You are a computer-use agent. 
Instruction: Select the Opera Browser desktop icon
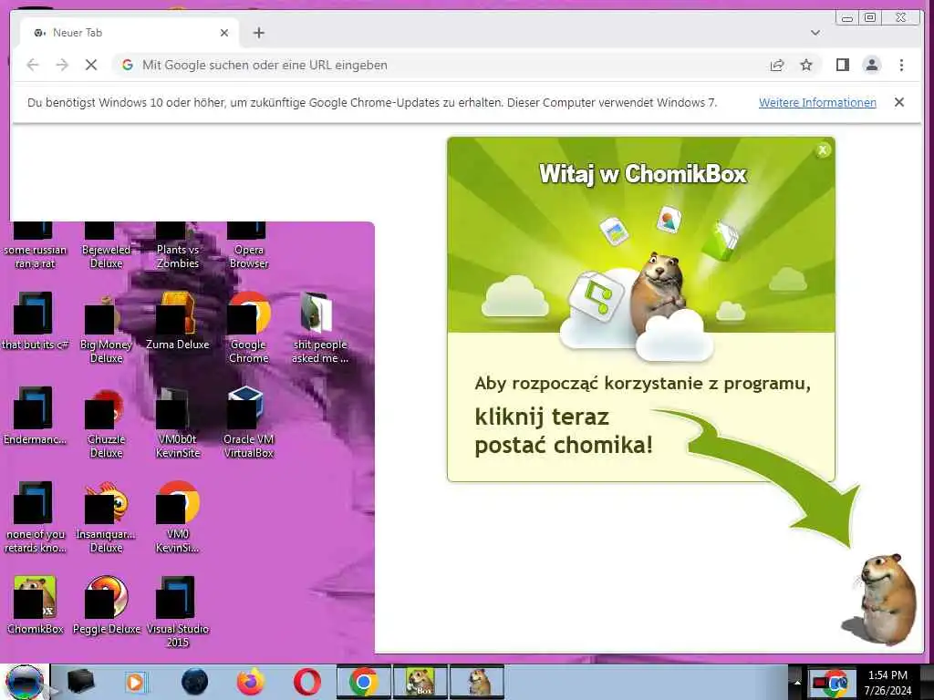tap(248, 245)
